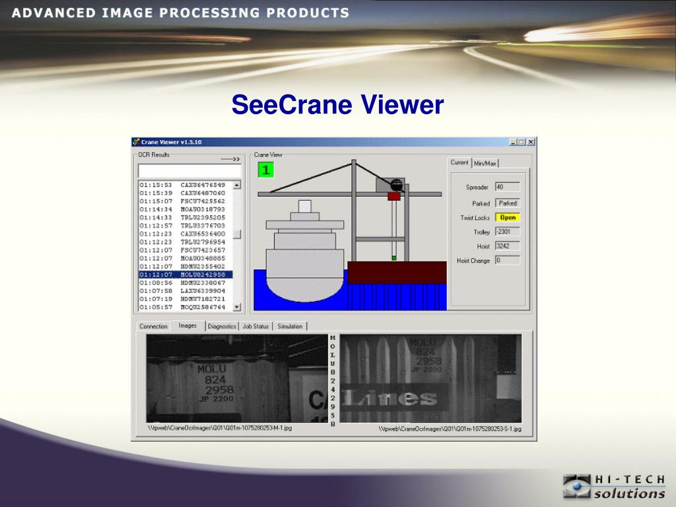This screenshot has height=507, width=676.
Task: Open the Images tab
Action: pos(187,325)
